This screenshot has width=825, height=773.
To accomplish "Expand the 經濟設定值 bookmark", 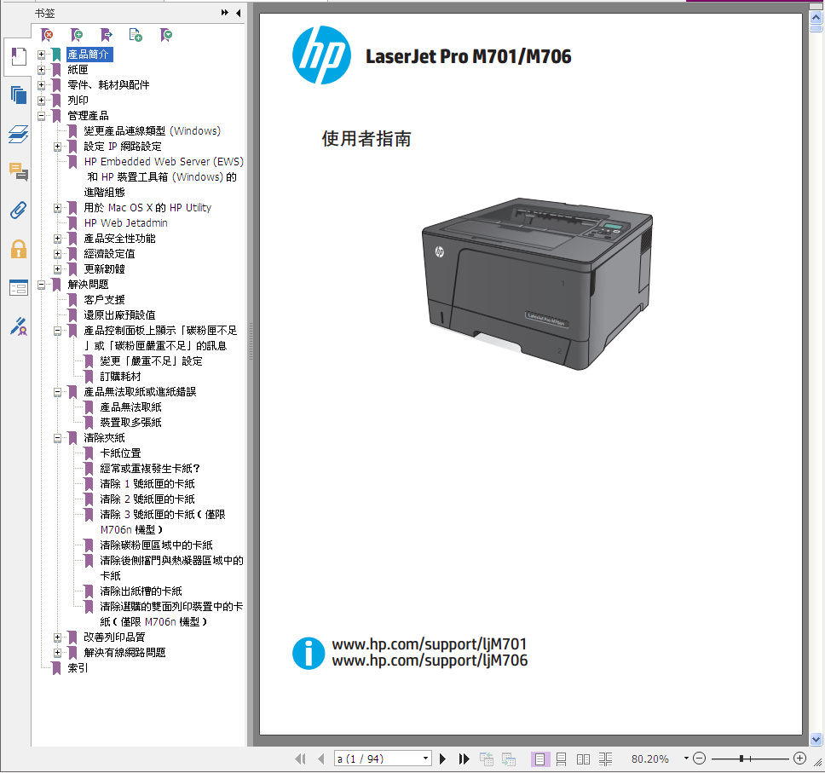I will point(57,254).
